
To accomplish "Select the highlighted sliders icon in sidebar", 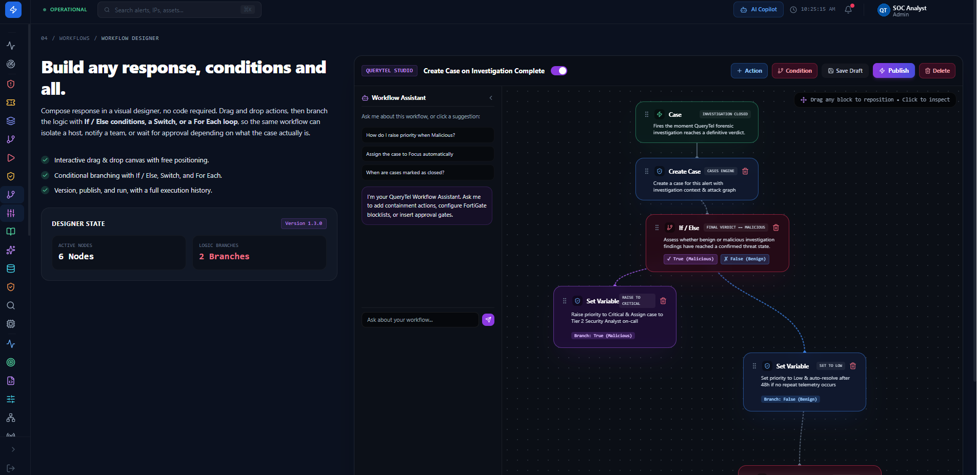I will point(11,213).
